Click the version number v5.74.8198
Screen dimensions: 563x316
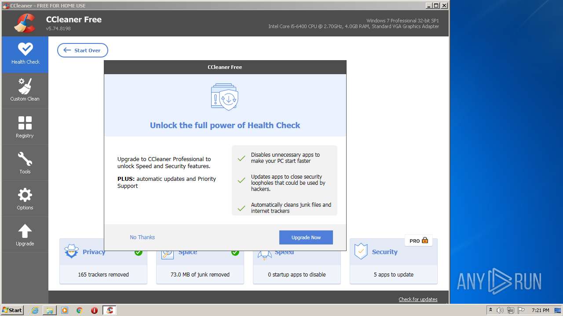point(58,29)
